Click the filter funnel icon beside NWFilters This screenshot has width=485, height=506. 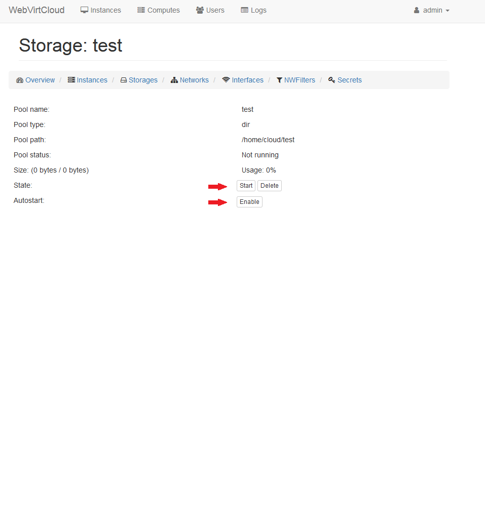coord(279,80)
